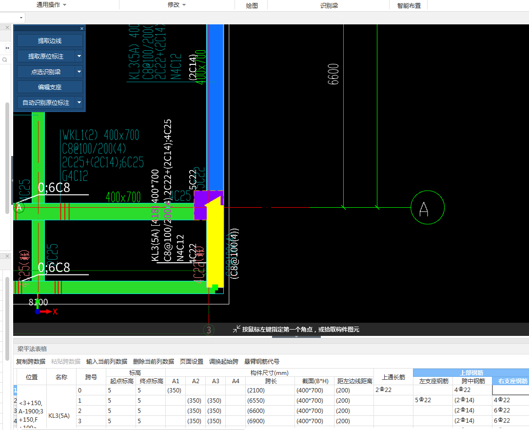Click the 粘贴跨数据 command

point(66,362)
